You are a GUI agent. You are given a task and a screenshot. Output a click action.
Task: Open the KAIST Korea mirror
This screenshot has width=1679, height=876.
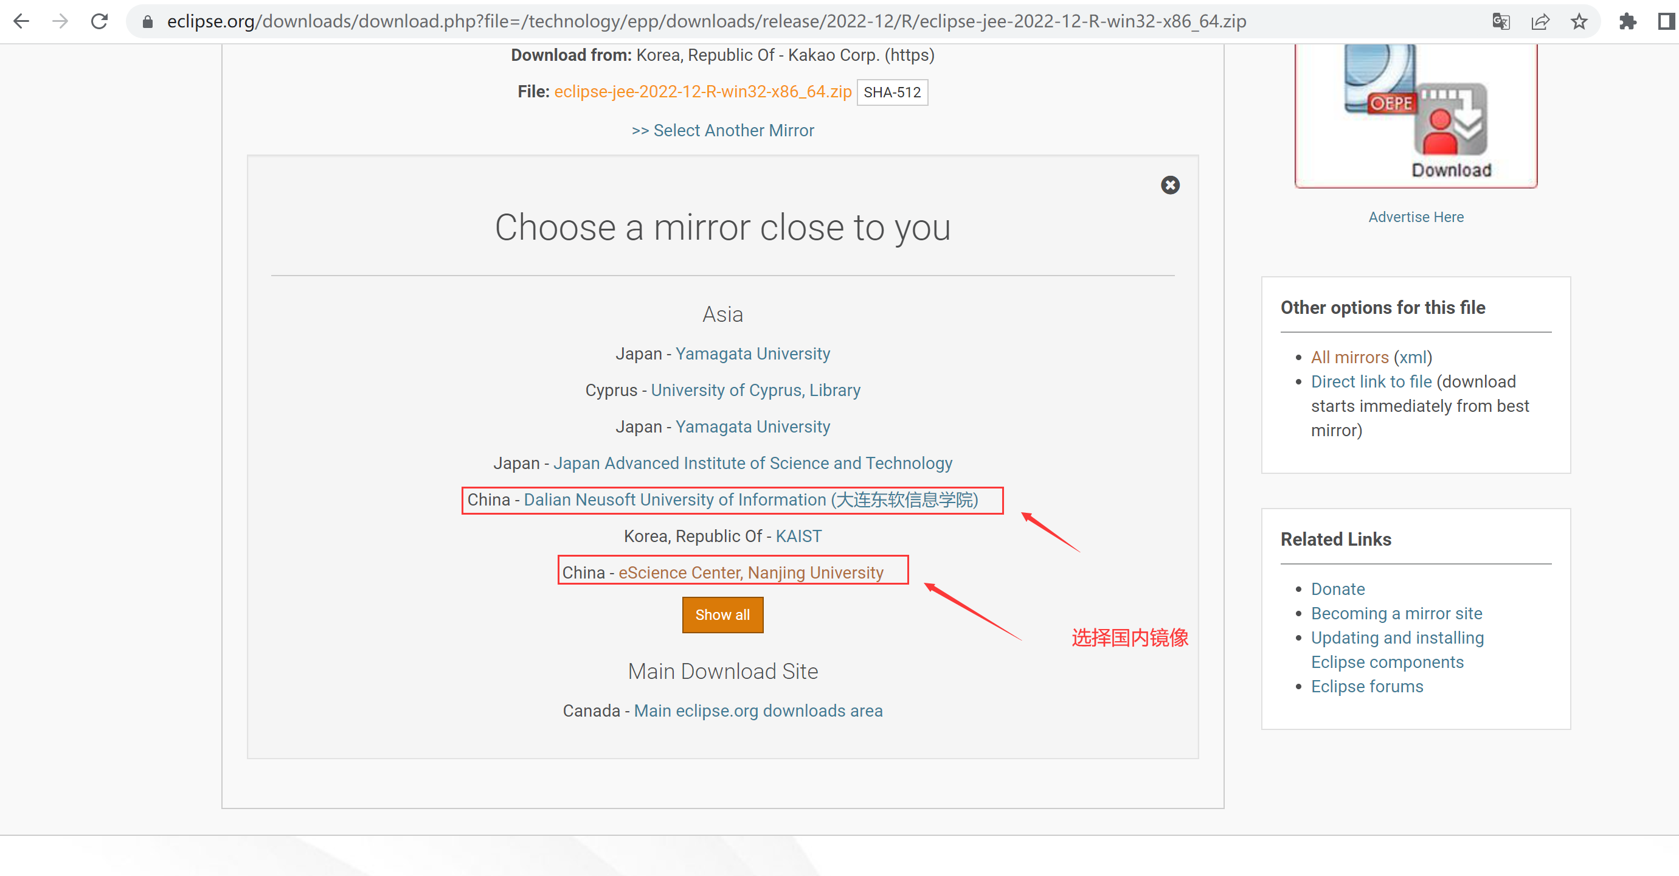[798, 537]
